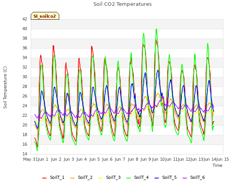This screenshot has height=185, width=246.
Task: Select the SoilT_2 legend label
Action: [85, 177]
